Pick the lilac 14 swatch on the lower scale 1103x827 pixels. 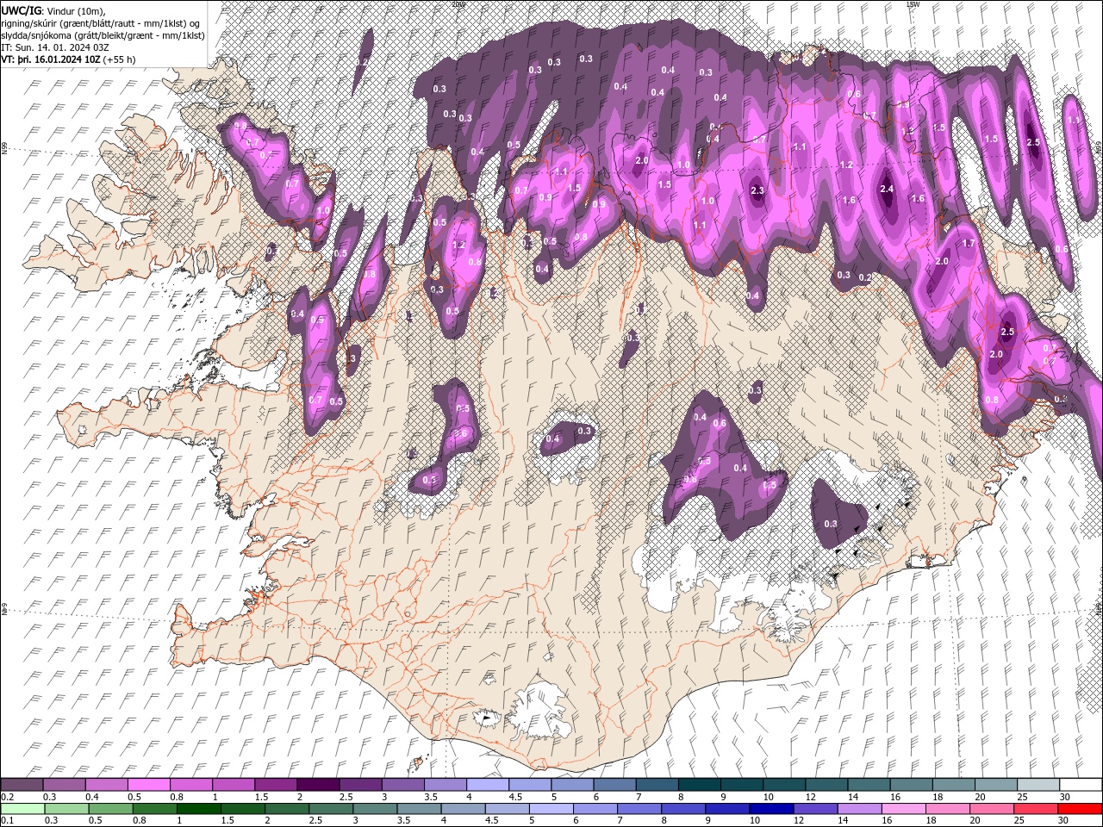click(858, 809)
